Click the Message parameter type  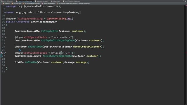click(x=70, y=62)
